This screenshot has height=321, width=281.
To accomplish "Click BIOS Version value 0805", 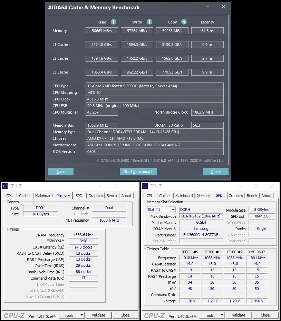I will click(x=155, y=152).
